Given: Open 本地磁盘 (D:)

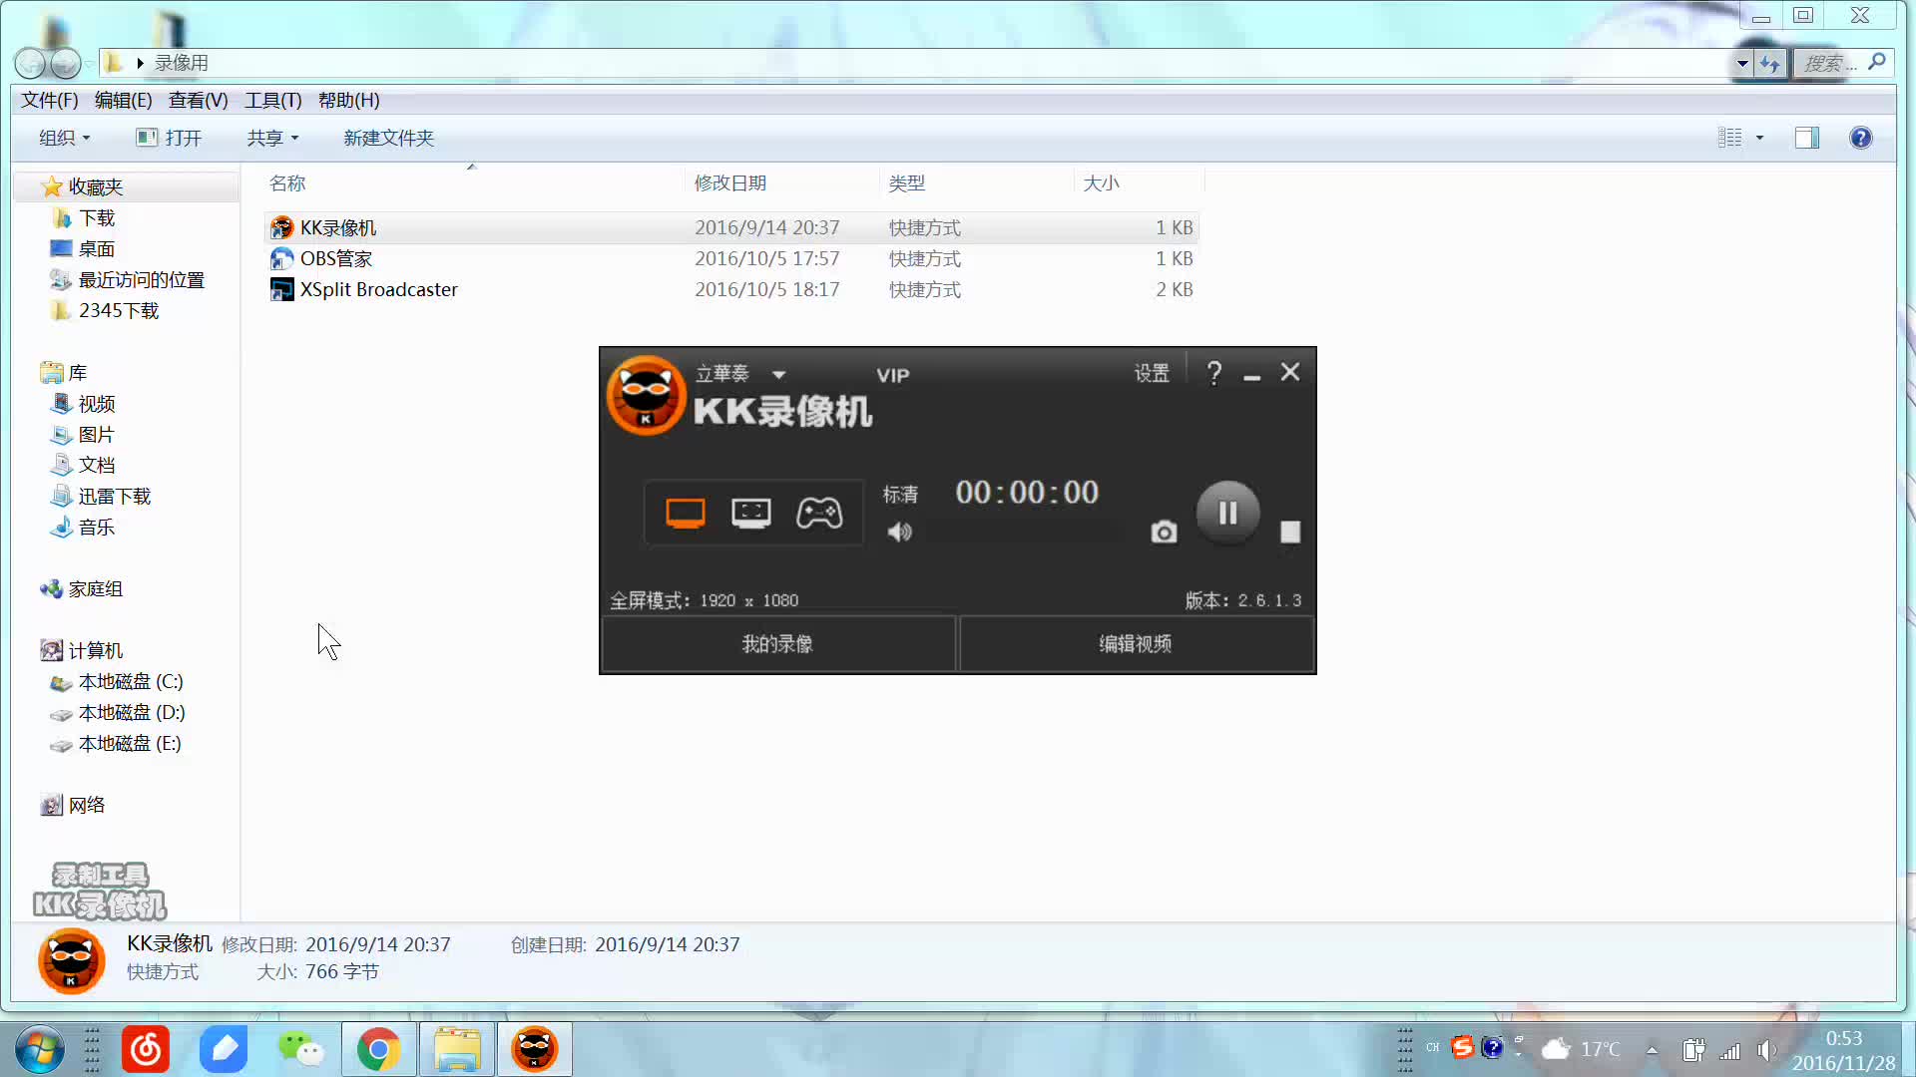Looking at the screenshot, I should click(x=132, y=713).
